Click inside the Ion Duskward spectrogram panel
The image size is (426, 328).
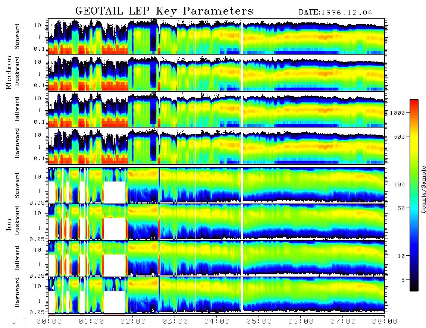point(216,222)
